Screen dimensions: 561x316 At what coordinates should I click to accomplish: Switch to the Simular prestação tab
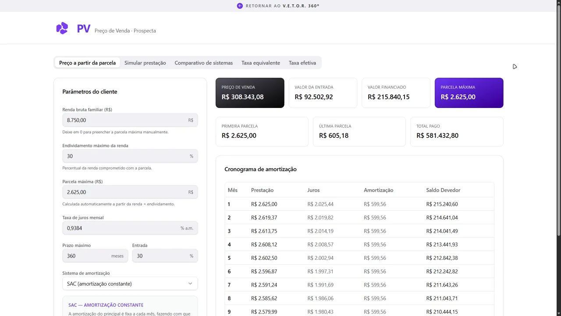click(145, 63)
